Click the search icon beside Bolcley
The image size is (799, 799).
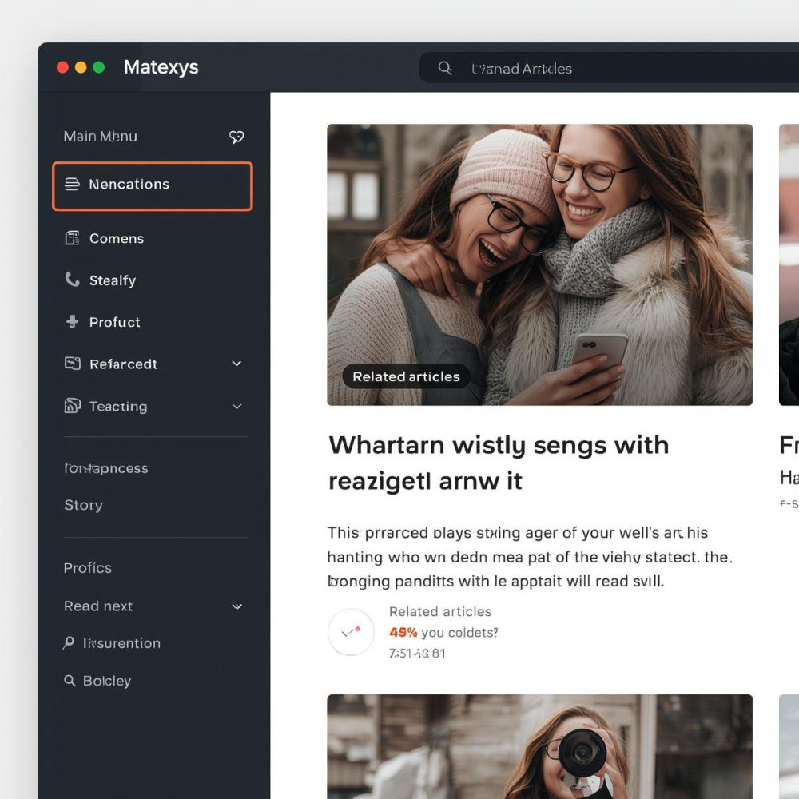pyautogui.click(x=70, y=681)
